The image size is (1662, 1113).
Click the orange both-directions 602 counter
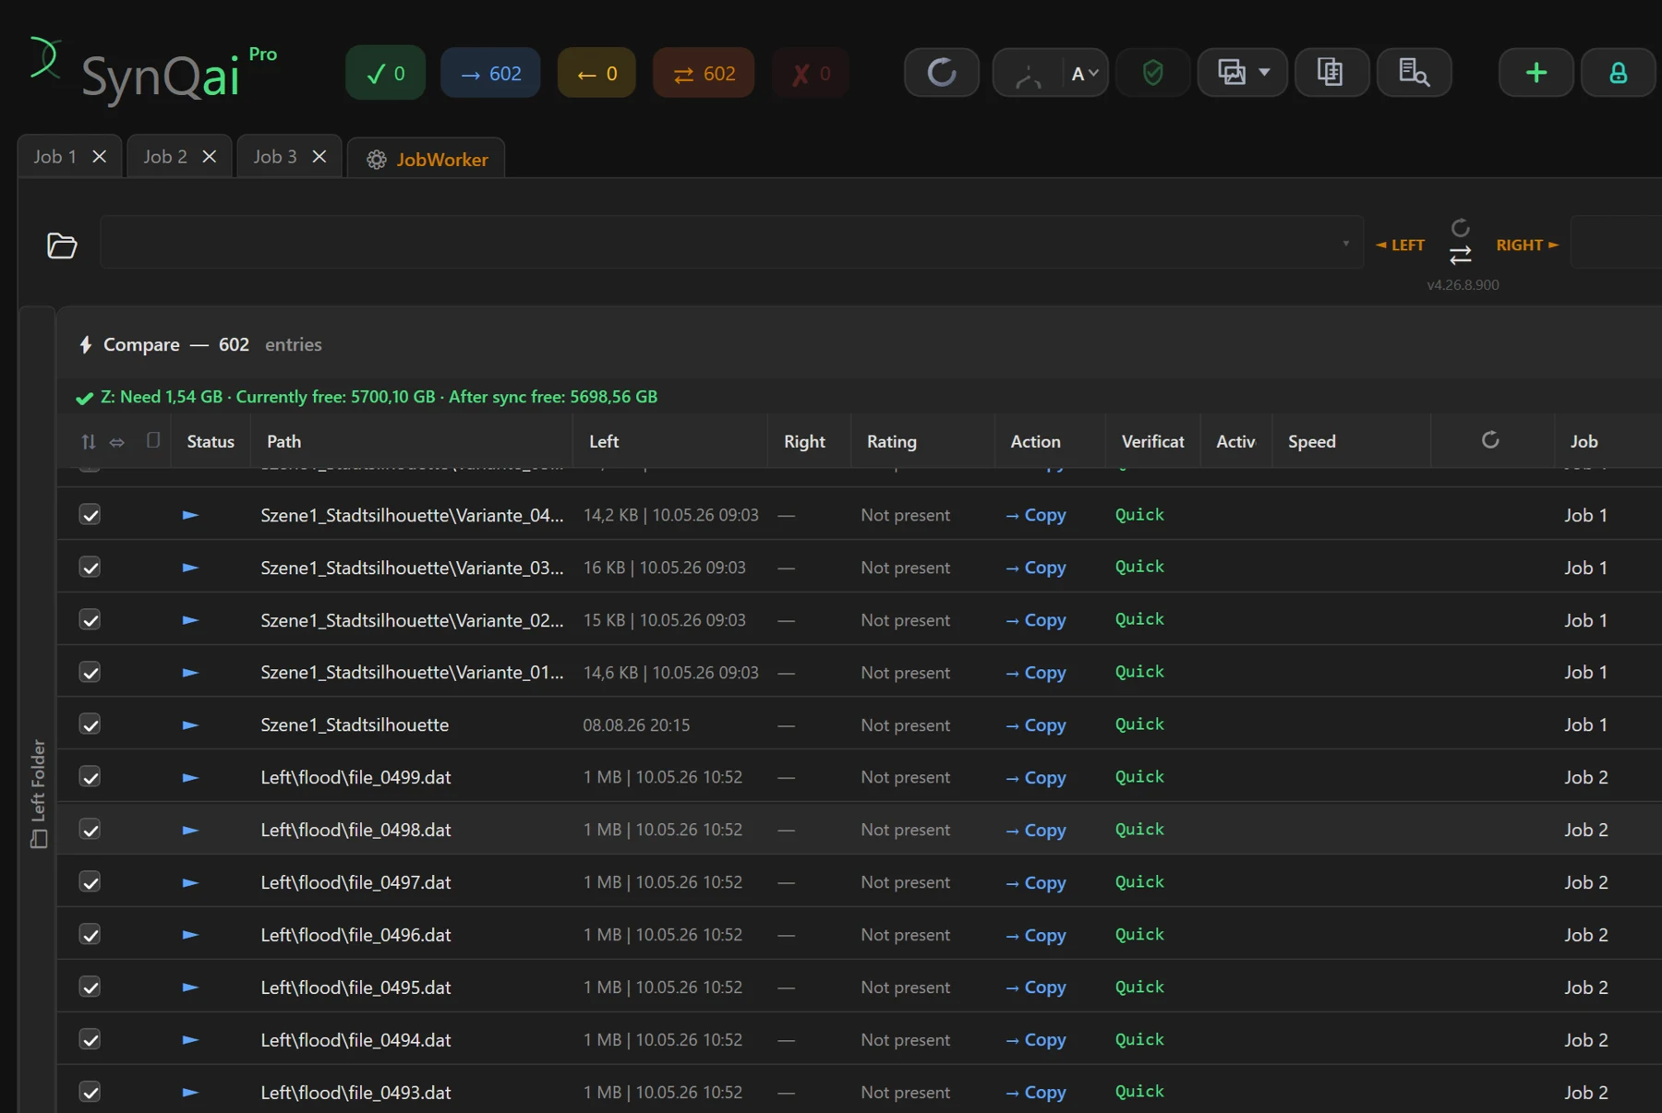(x=704, y=73)
